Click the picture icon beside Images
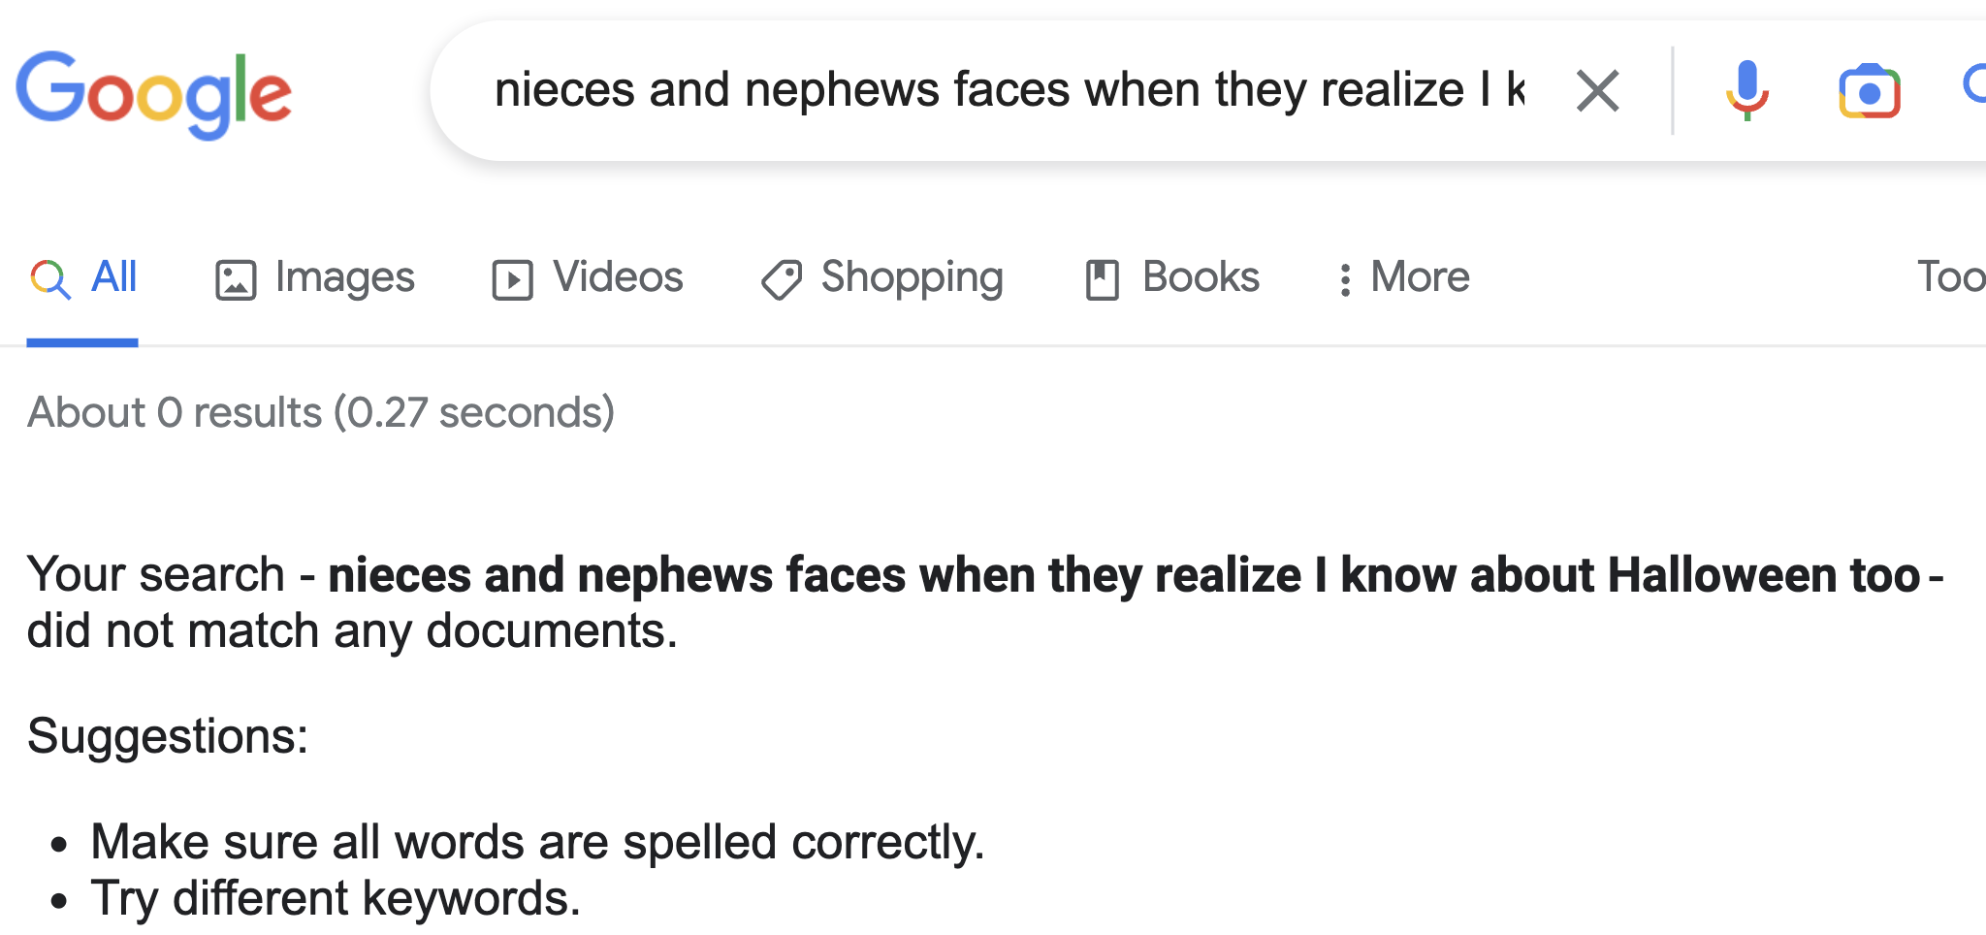This screenshot has width=1986, height=935. click(236, 280)
